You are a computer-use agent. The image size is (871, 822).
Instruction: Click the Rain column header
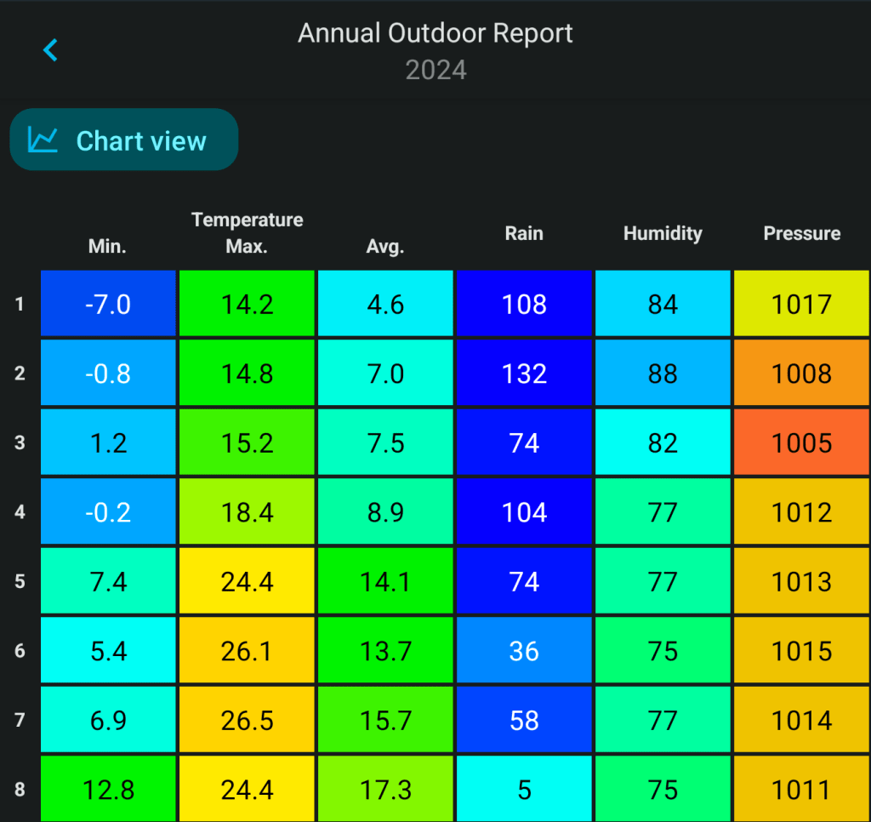pos(523,233)
